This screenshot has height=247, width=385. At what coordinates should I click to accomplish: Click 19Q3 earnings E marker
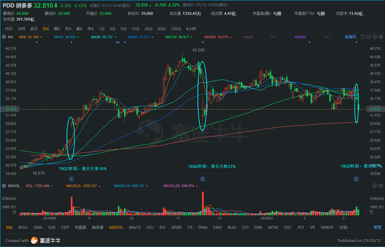pyautogui.click(x=356, y=179)
